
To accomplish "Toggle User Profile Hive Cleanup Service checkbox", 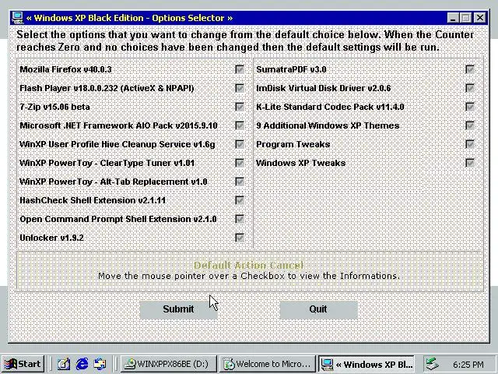I will tap(240, 144).
